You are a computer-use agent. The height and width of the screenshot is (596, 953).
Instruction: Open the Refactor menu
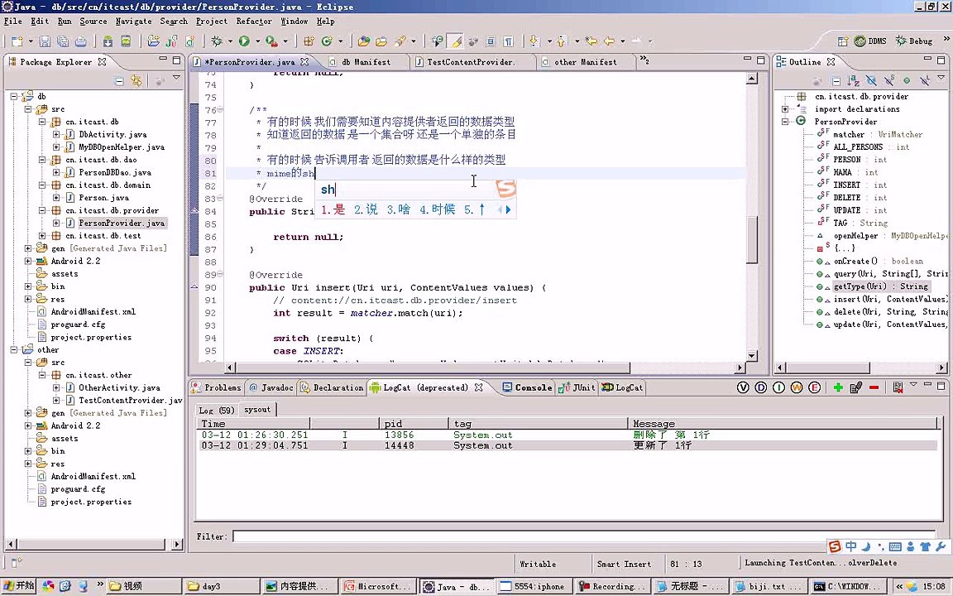[253, 21]
